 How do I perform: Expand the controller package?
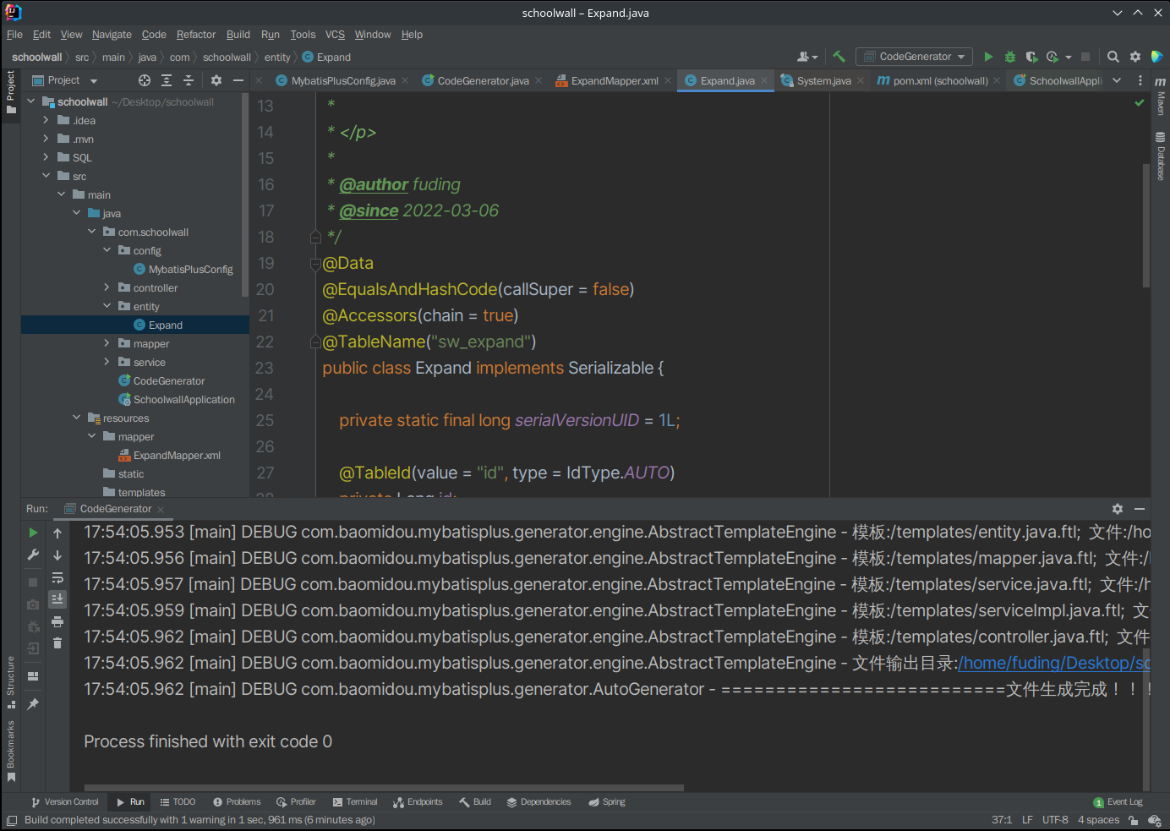point(107,287)
